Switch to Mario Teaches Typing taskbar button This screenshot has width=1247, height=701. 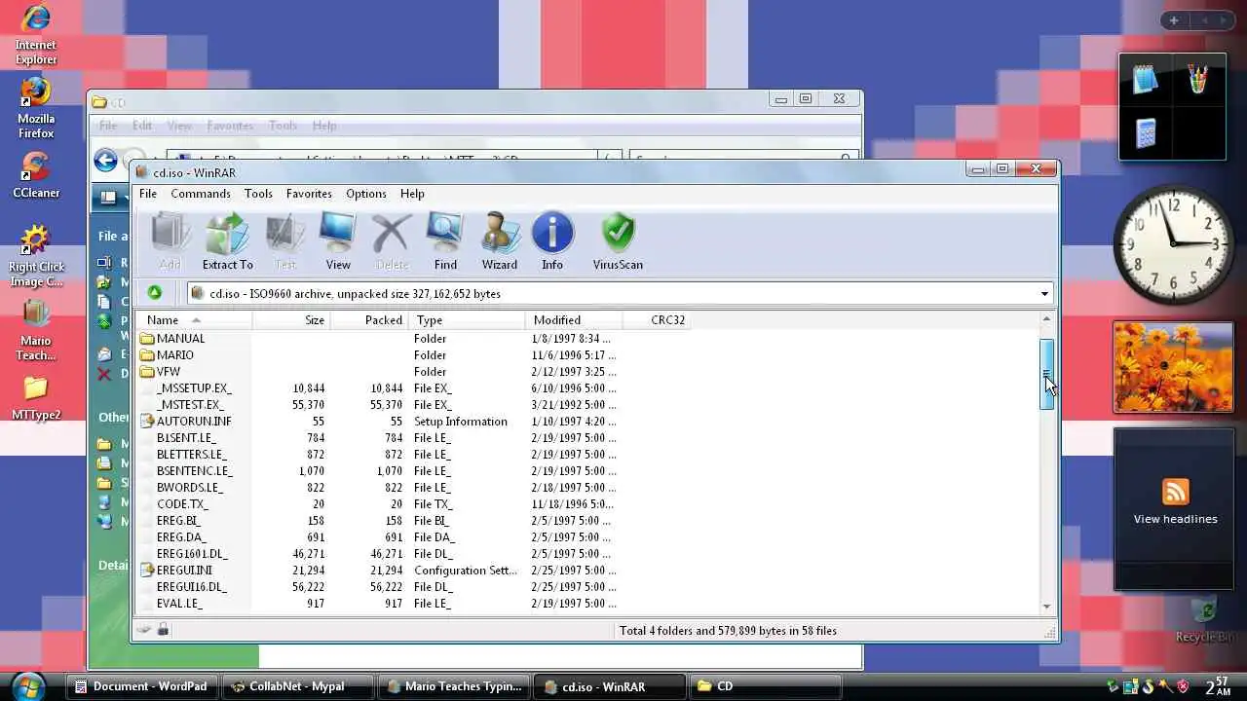point(455,686)
